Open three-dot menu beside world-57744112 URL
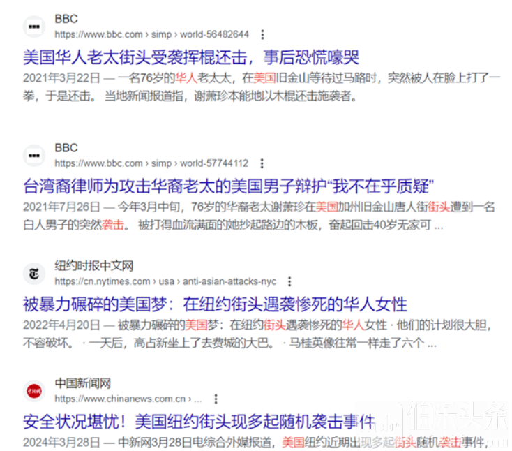Image resolution: width=512 pixels, height=451 pixels. coord(262,163)
